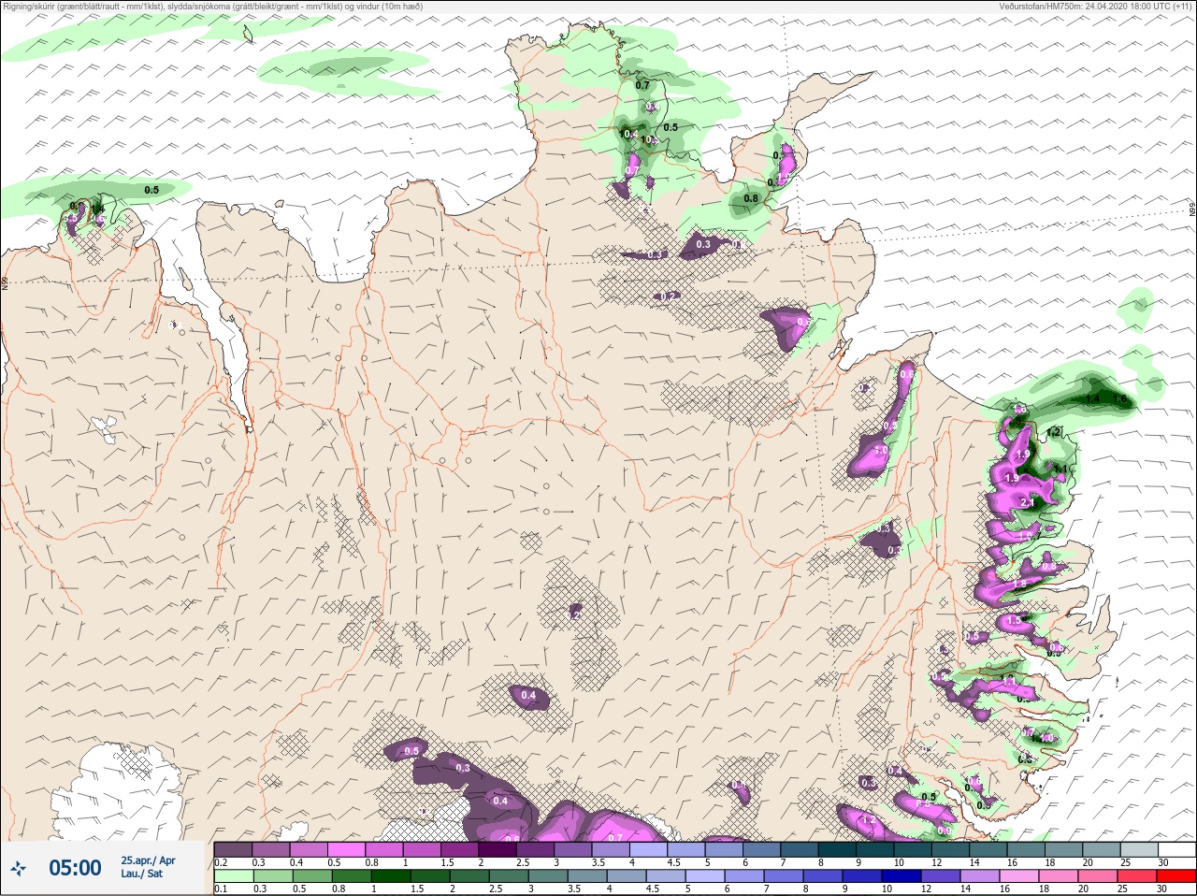Image resolution: width=1197 pixels, height=896 pixels.
Task: Click the white upper legend swatch after 30
Action: [1178, 849]
